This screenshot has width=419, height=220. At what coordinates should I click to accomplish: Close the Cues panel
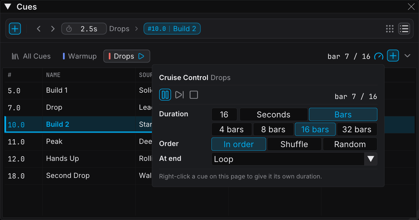point(411,7)
